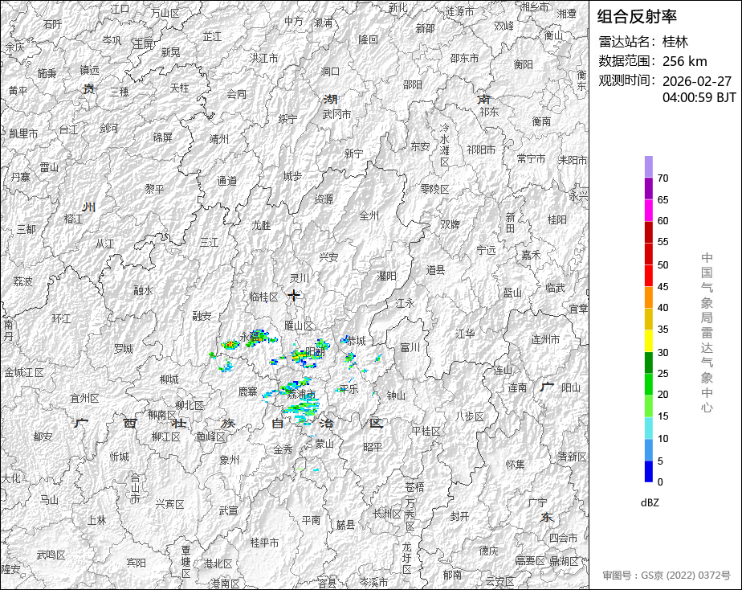
Task: Click the 通道 map label
Action: point(226,181)
